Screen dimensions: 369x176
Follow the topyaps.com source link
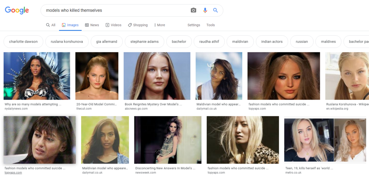click(x=13, y=173)
